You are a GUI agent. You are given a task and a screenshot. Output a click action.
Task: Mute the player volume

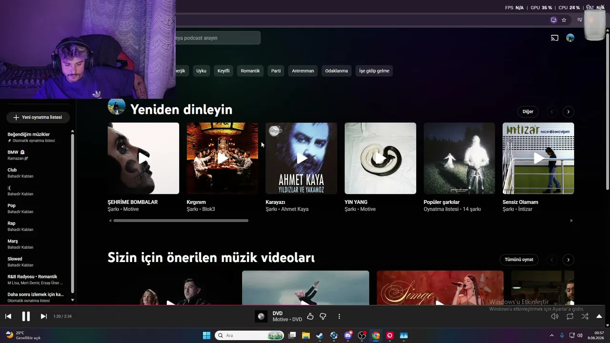coord(555,316)
